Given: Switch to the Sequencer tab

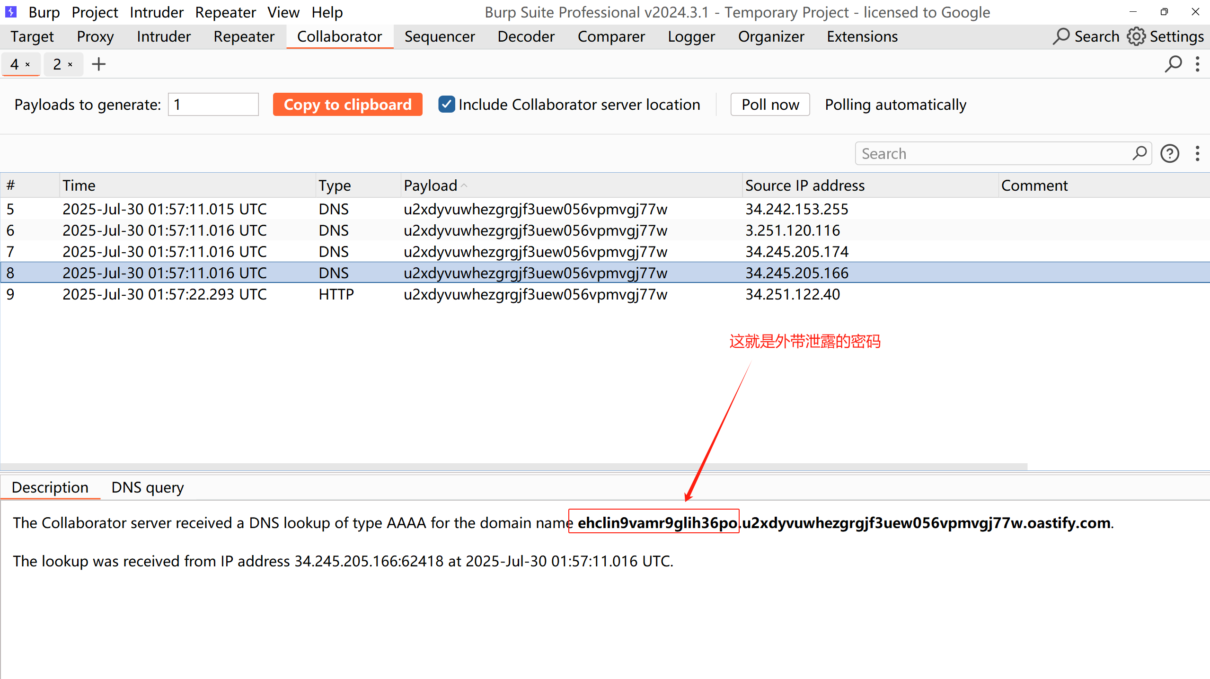Looking at the screenshot, I should click(439, 36).
